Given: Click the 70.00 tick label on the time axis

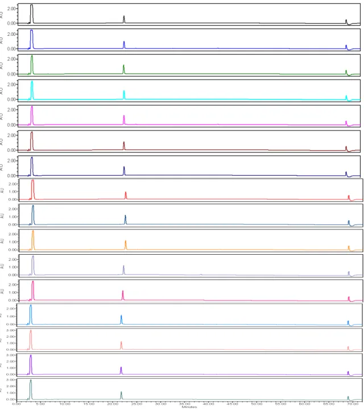Looking at the screenshot, I should (x=353, y=404).
